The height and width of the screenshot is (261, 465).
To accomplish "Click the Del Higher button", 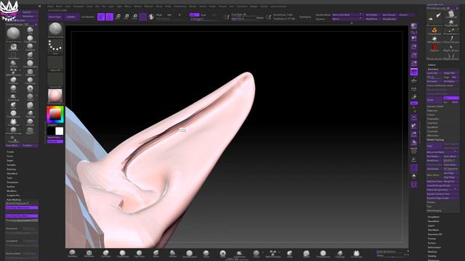I will click(451, 81).
